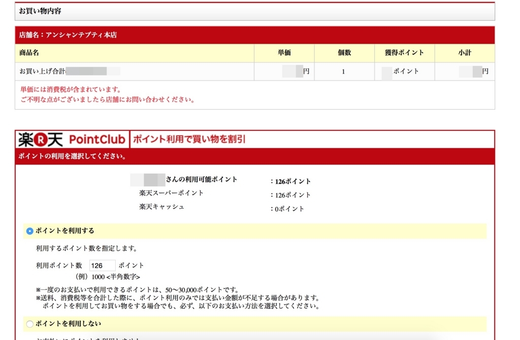The image size is (520, 340).
Task: Click the '小計' column header
Action: pyautogui.click(x=465, y=53)
